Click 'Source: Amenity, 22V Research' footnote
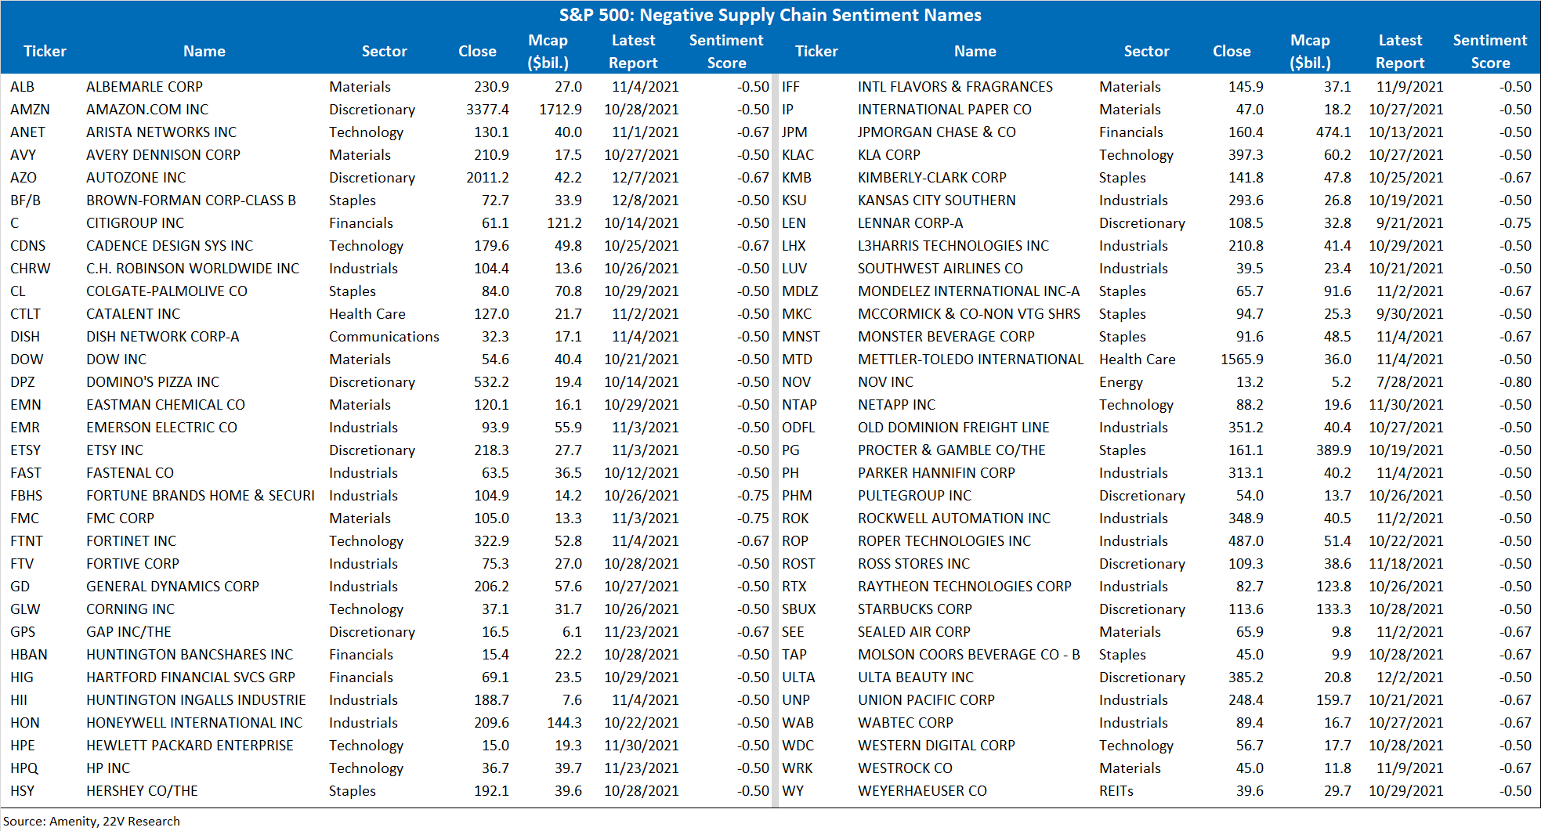The image size is (1541, 831). point(92,821)
